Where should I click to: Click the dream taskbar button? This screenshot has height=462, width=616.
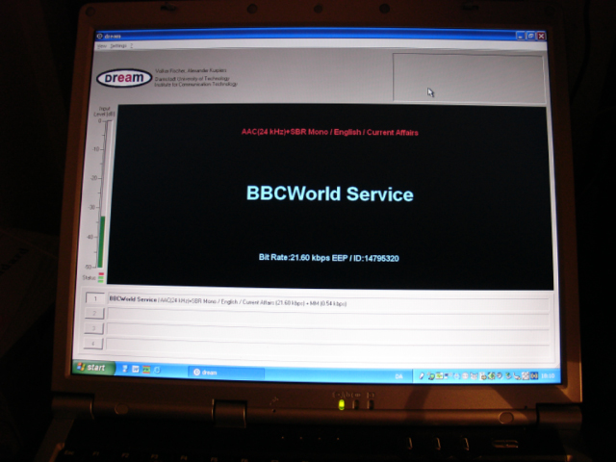(x=226, y=372)
